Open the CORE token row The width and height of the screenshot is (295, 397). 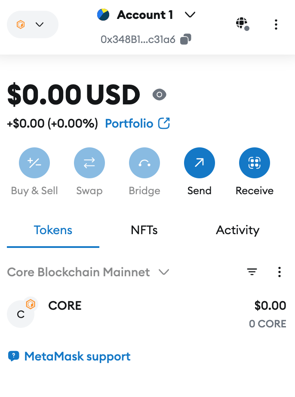(146, 315)
